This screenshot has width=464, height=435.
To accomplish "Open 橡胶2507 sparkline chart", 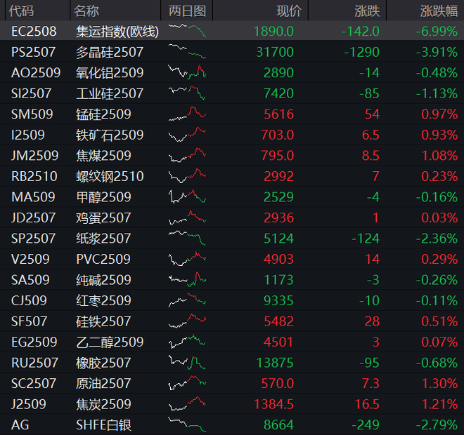I will click(187, 362).
